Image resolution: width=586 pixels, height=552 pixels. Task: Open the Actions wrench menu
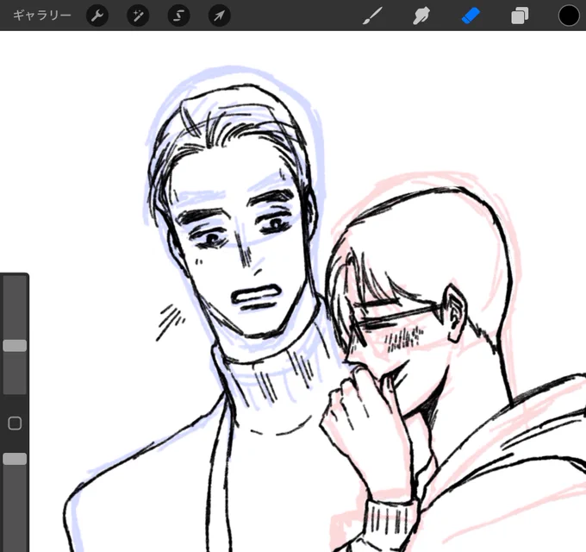coord(97,16)
